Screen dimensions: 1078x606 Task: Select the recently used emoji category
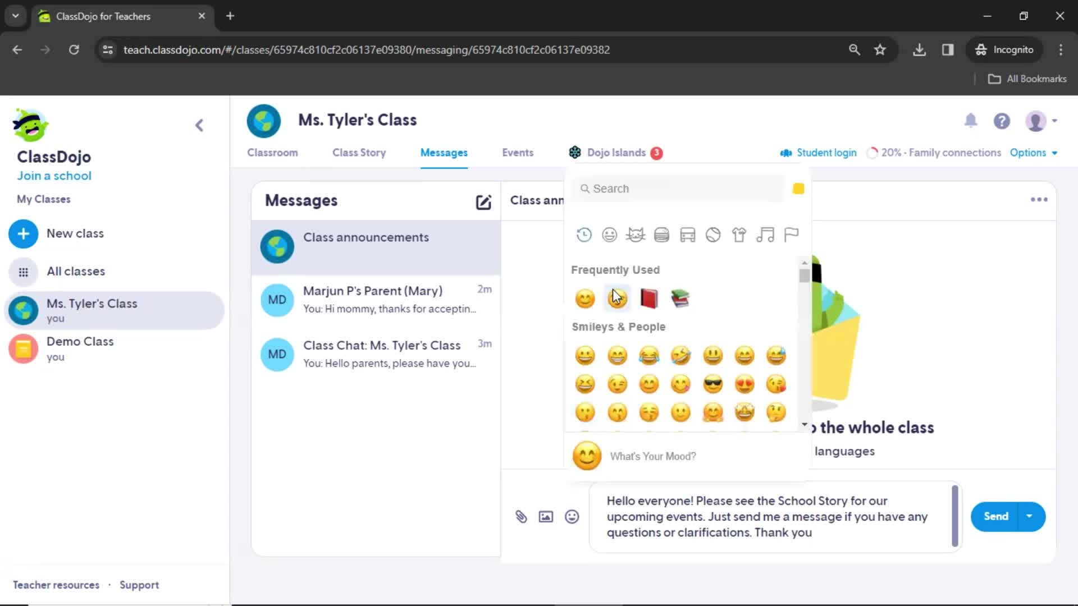pyautogui.click(x=584, y=235)
